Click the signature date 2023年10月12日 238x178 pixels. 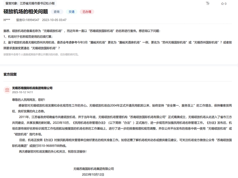click(x=93, y=175)
